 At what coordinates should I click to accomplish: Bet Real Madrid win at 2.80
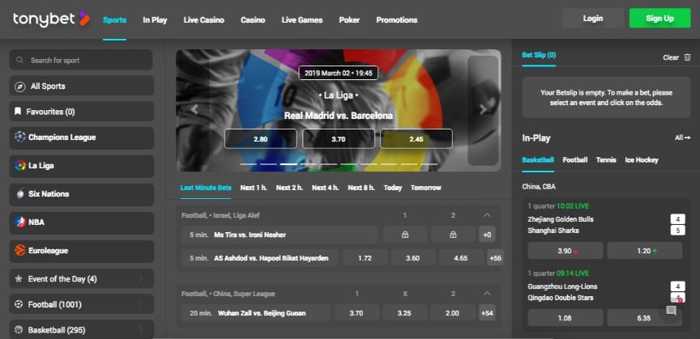pos(260,138)
